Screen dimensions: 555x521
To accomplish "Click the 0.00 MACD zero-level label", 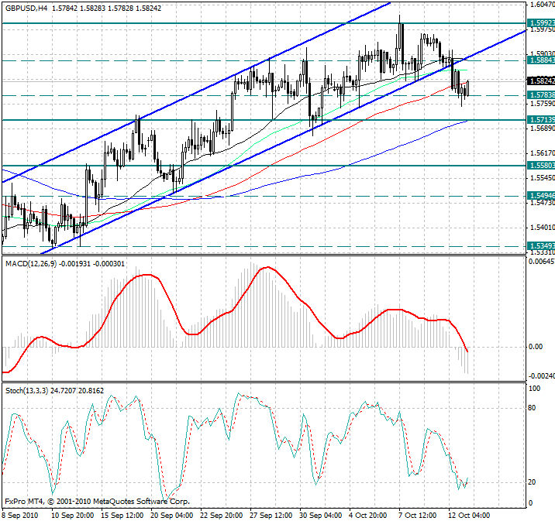I will coord(535,347).
